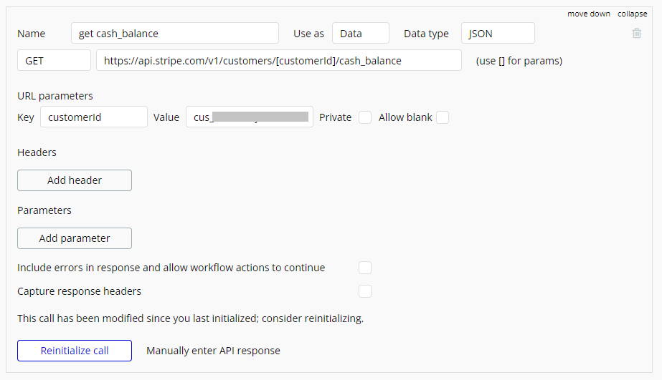
Task: Click the Add header button
Action: (x=75, y=180)
